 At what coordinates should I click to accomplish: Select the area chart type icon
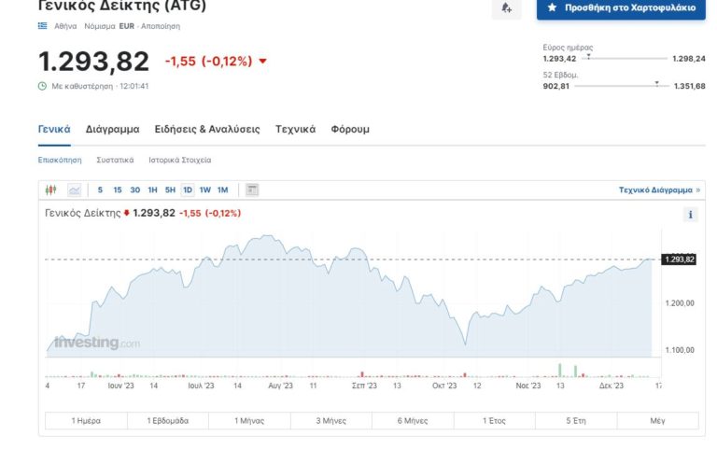[x=74, y=190]
